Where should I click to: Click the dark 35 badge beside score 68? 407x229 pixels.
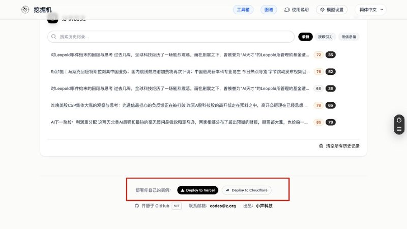coord(330,89)
